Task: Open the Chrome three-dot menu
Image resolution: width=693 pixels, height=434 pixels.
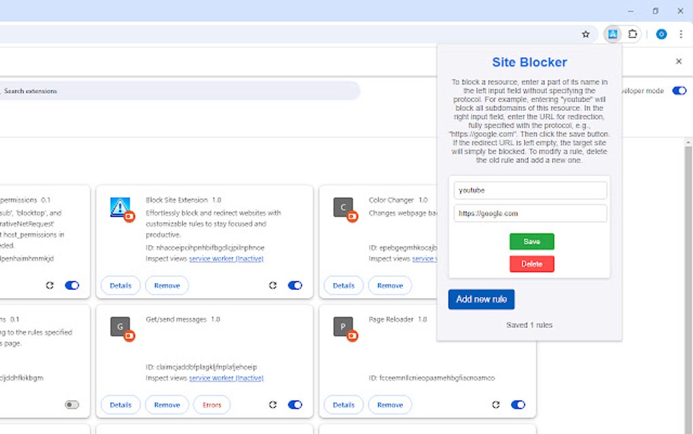Action: (681, 34)
